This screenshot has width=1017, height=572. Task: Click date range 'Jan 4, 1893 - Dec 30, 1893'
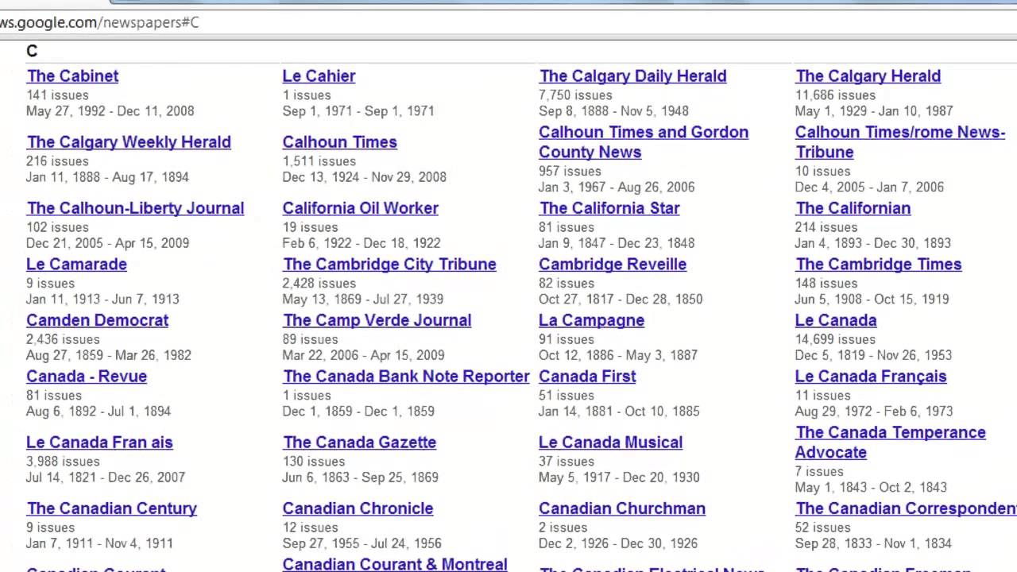point(872,243)
